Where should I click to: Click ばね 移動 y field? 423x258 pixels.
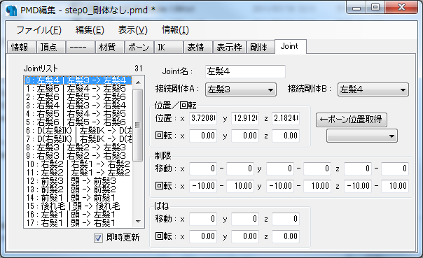coord(245,219)
